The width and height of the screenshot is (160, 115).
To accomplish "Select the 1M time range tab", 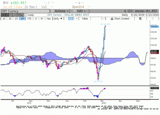I will (x=16, y=19).
